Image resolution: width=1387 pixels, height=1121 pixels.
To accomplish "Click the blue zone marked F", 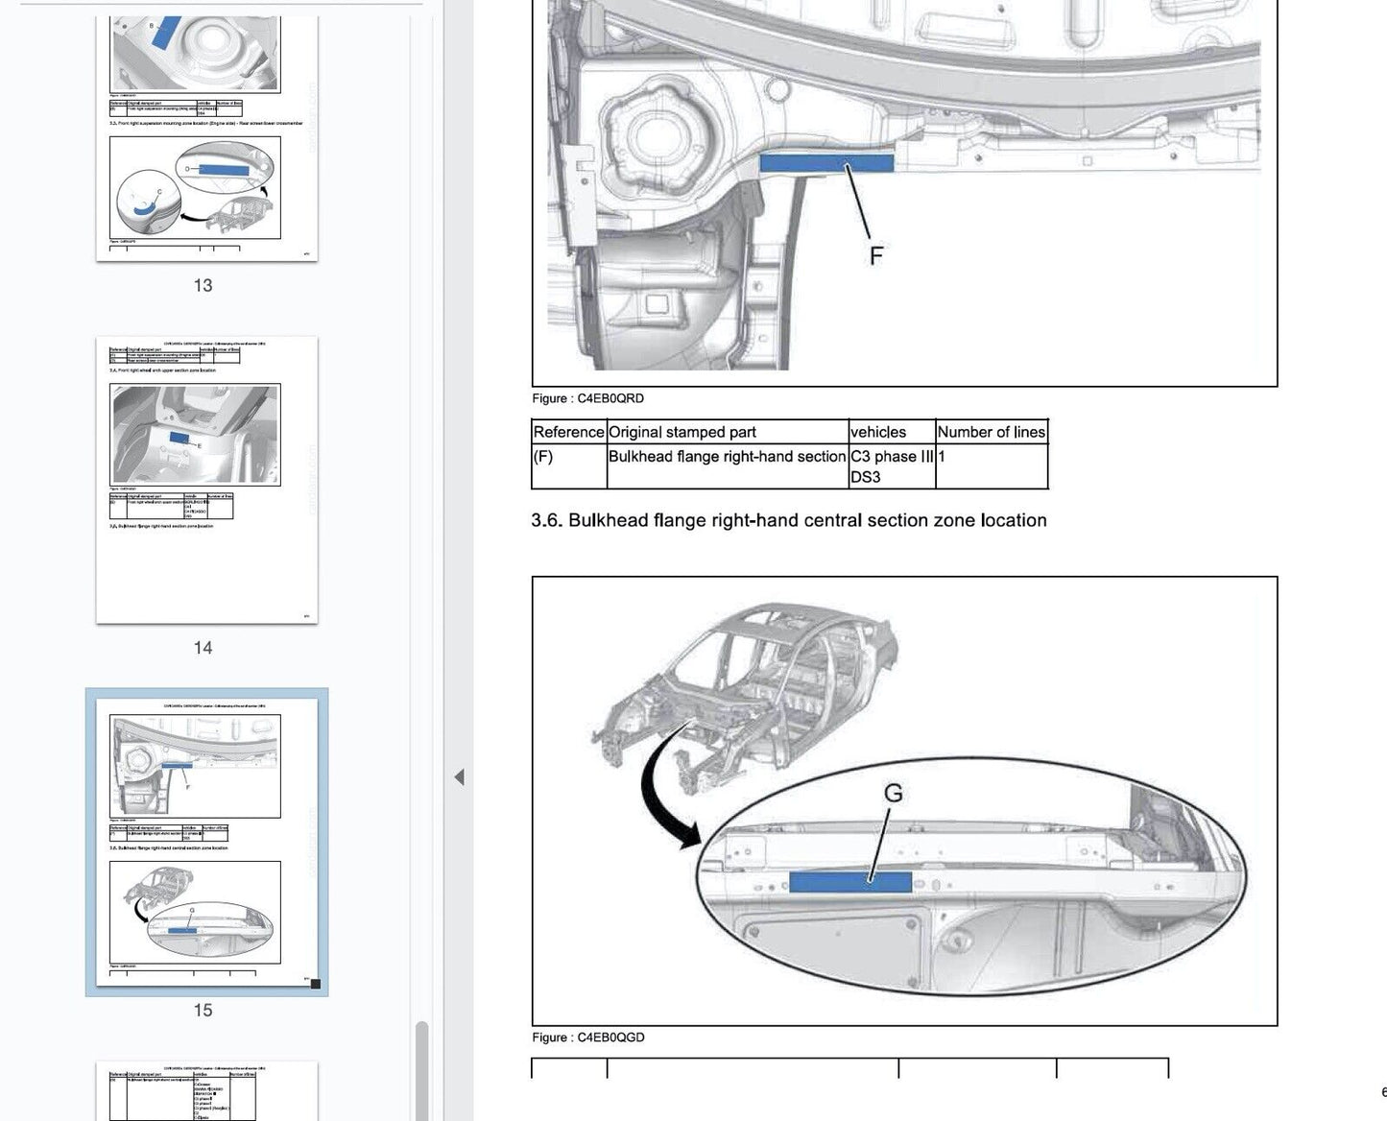I will [x=825, y=162].
